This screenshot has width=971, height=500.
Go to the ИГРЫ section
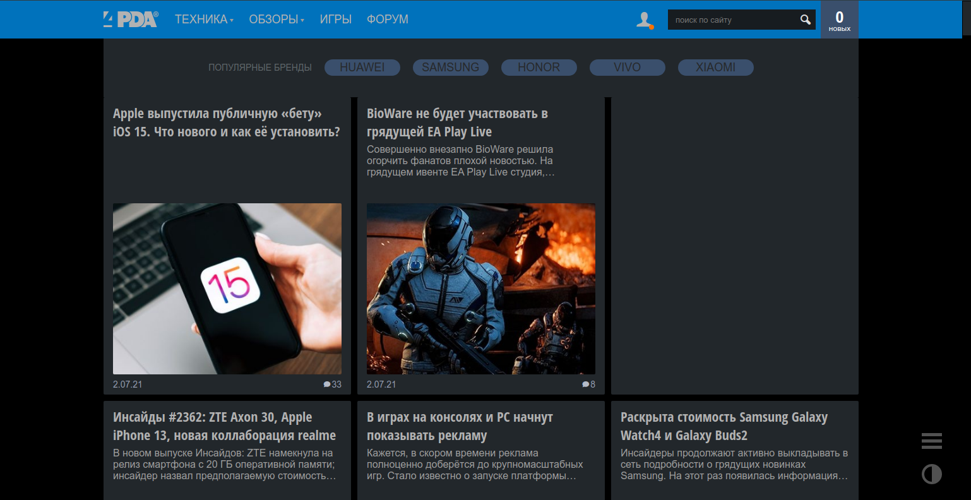(x=335, y=20)
